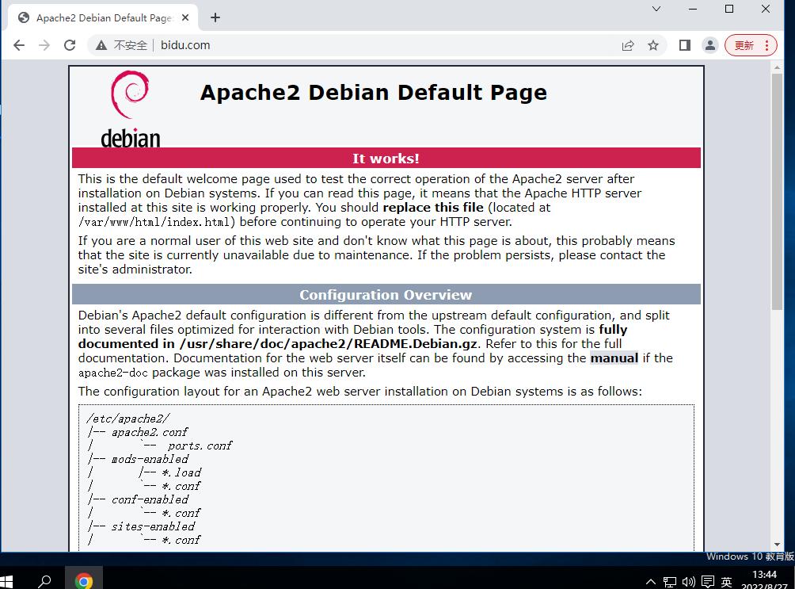Switch the input language indicator
This screenshot has height=589, width=795.
point(727,582)
